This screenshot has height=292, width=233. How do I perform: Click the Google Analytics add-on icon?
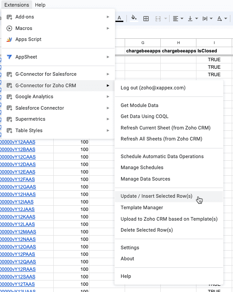click(x=9, y=96)
